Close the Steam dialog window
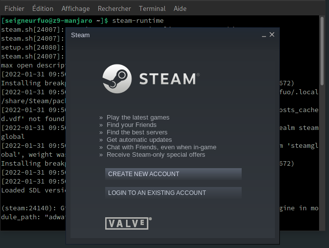Screen dimensions: 329x248 coord(272,35)
